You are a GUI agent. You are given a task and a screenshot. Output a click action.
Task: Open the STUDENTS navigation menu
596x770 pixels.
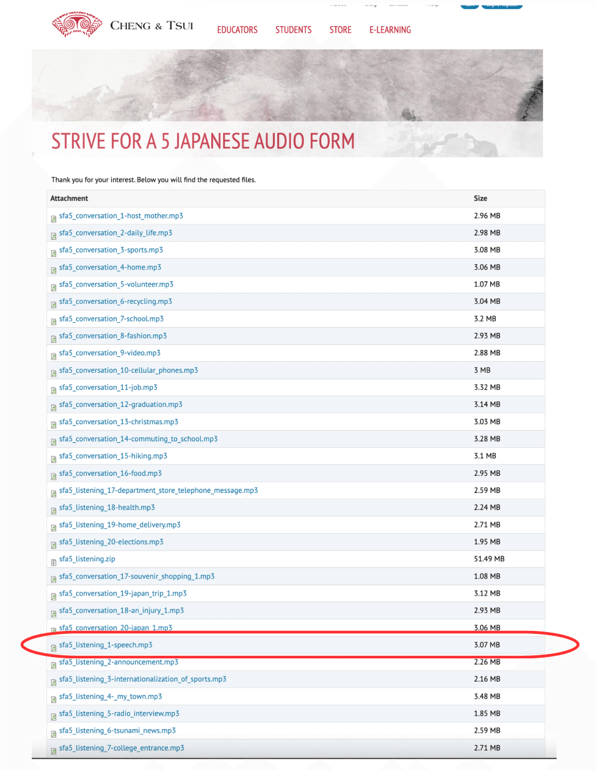coord(293,29)
